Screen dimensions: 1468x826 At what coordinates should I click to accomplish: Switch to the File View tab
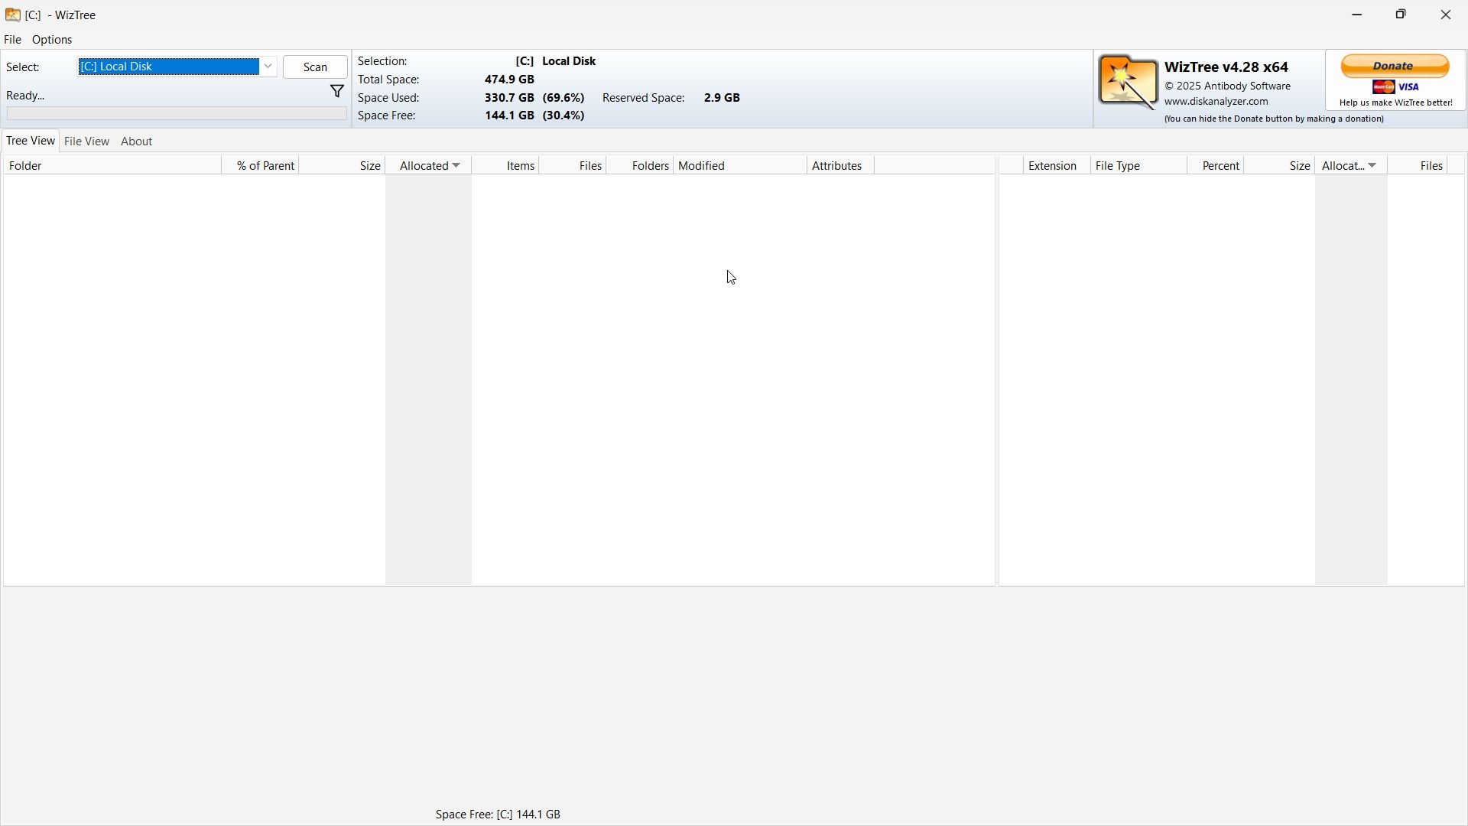pos(87,141)
